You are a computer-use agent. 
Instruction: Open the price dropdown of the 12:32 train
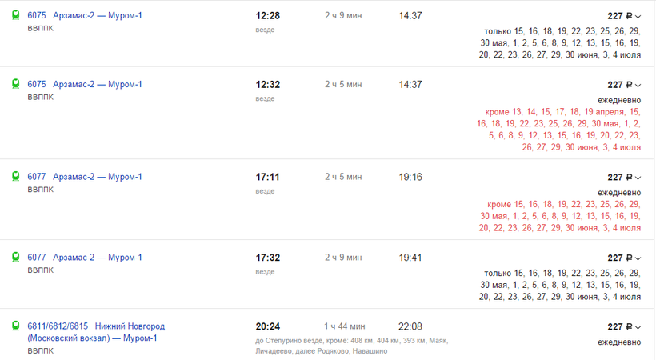point(625,85)
